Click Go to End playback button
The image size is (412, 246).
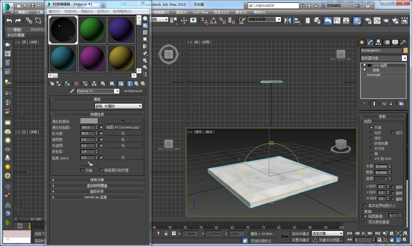(x=377, y=233)
